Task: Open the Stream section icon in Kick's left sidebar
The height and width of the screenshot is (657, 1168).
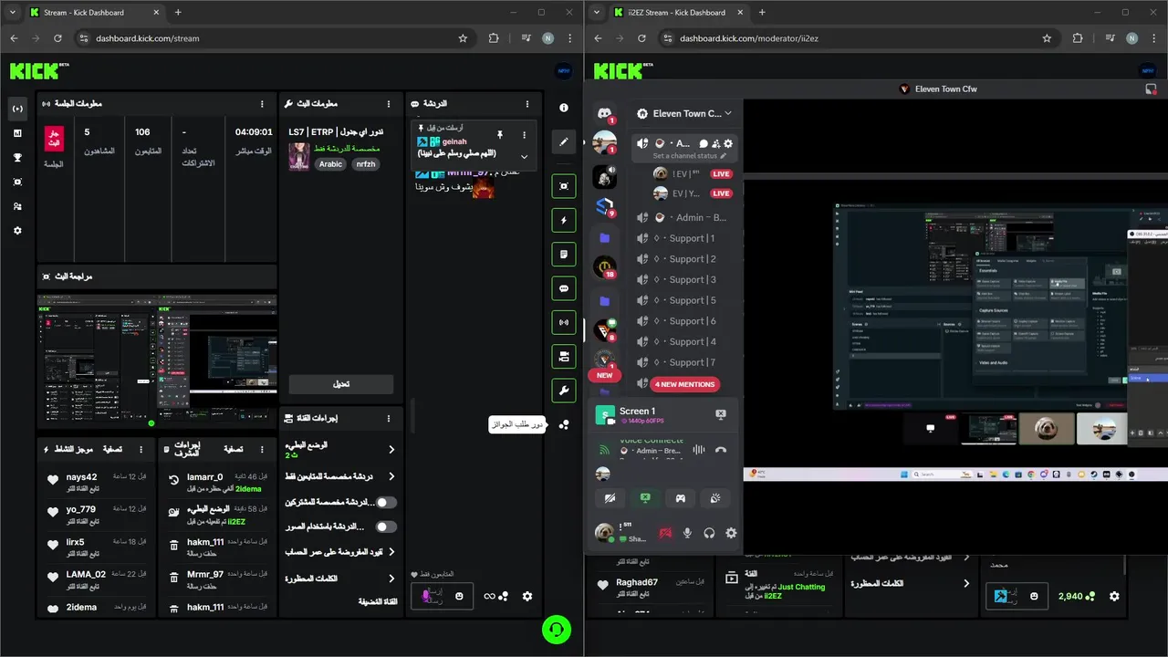Action: (x=17, y=109)
